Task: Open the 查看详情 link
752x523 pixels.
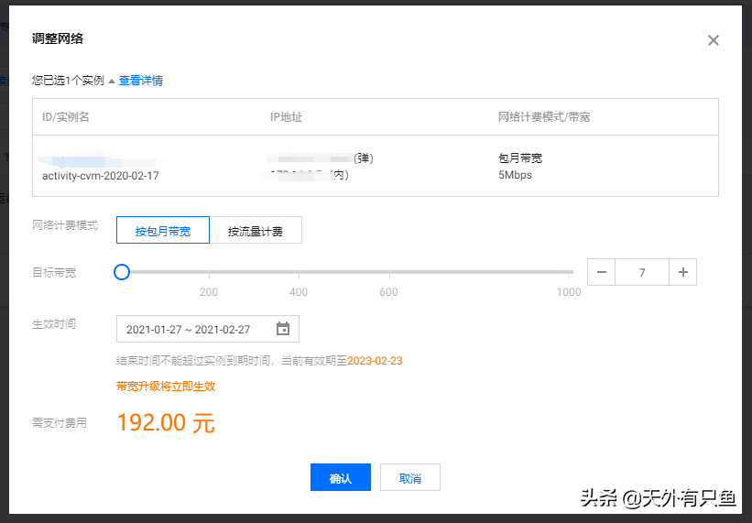Action: click(140, 81)
